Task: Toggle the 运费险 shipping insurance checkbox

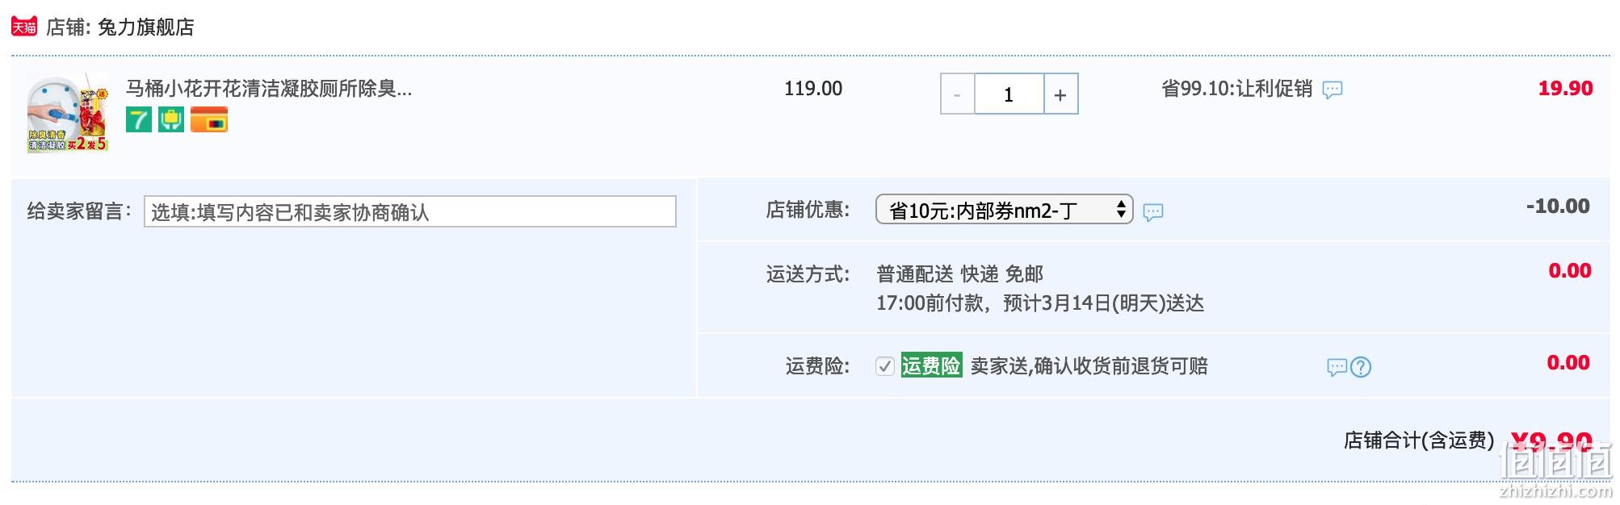Action: point(884,366)
